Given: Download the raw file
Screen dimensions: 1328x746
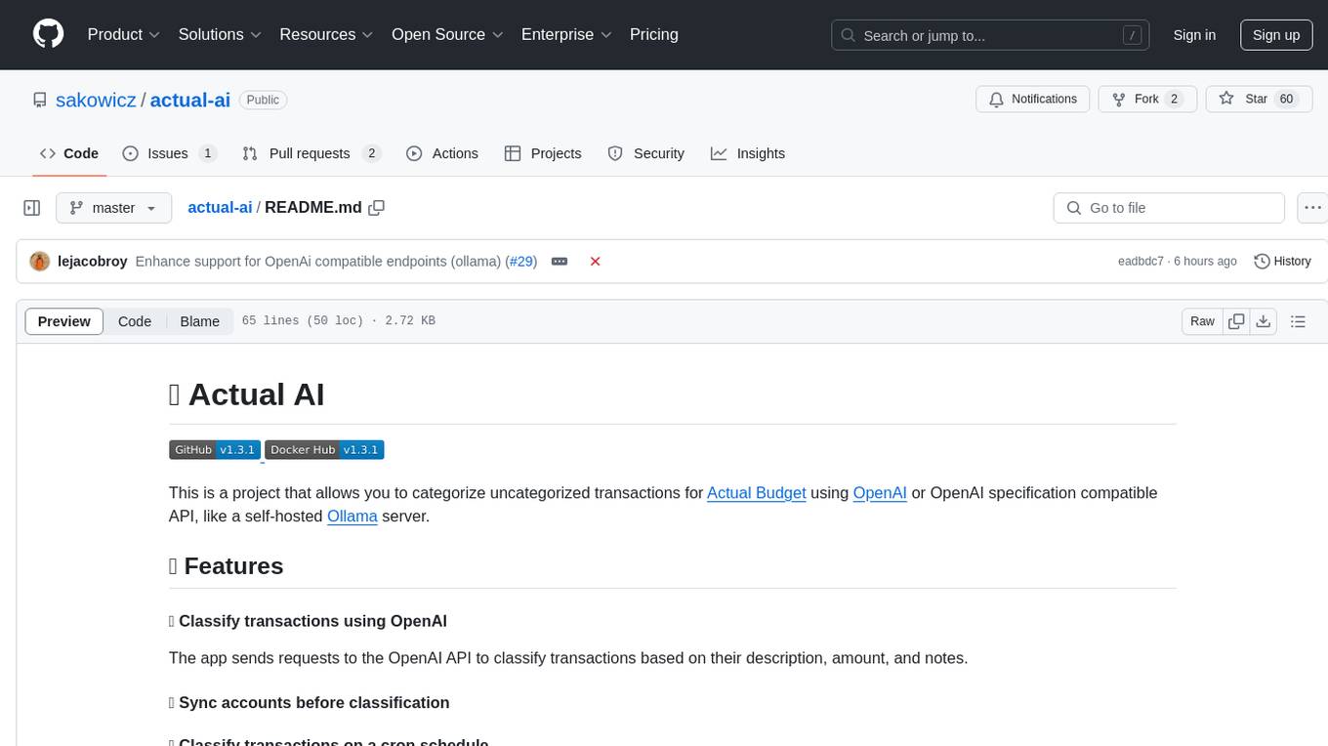Looking at the screenshot, I should (1264, 321).
